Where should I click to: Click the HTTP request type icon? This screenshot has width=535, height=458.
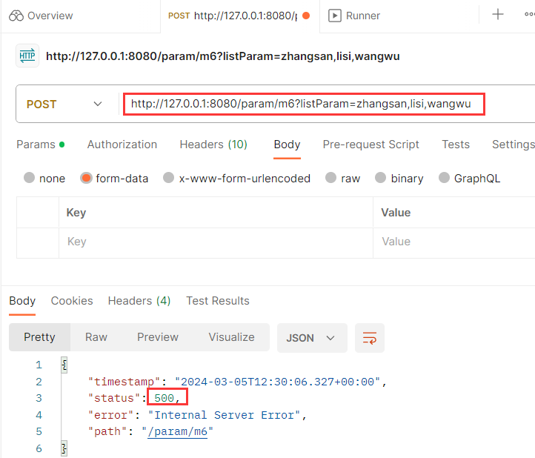pos(27,56)
